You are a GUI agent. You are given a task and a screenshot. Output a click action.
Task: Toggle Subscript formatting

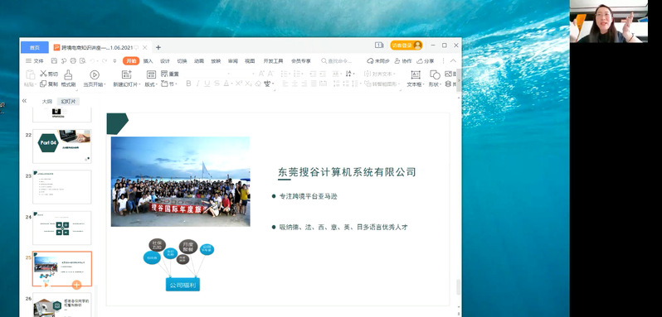click(248, 84)
